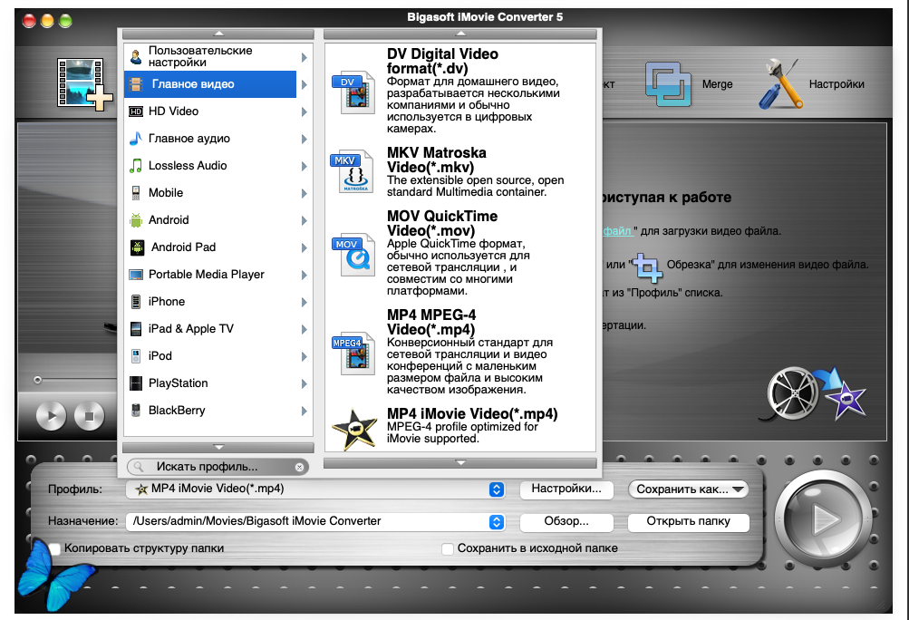The width and height of the screenshot is (909, 620).
Task: Start conversion with the large round play button
Action: [823, 518]
